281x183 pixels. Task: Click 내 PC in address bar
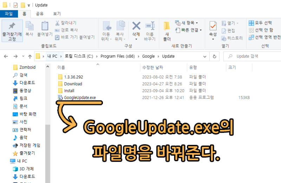click(x=52, y=56)
